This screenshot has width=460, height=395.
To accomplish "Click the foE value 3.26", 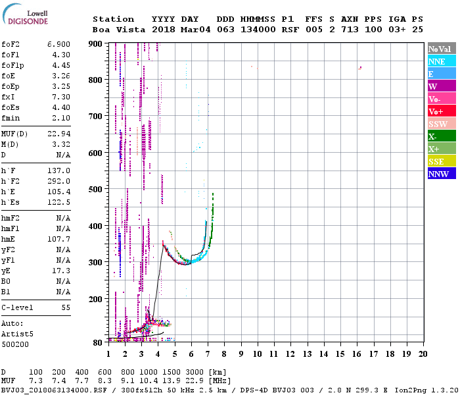I will click(61, 76).
